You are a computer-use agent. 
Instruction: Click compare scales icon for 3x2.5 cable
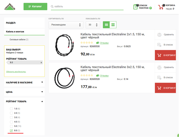click(159, 67)
